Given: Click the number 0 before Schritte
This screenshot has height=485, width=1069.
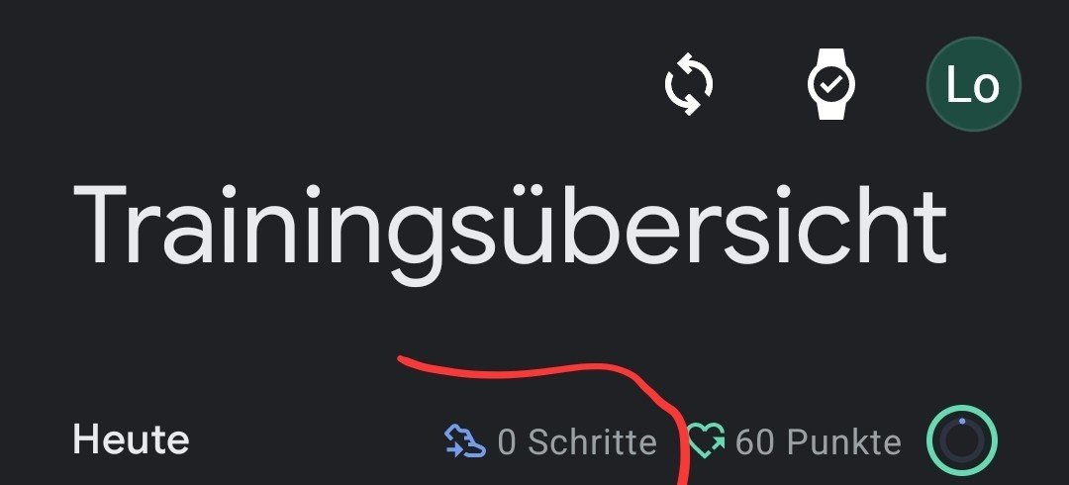Looking at the screenshot, I should tap(507, 442).
